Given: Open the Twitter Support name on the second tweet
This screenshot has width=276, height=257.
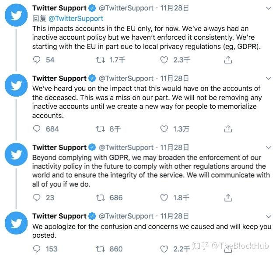Looking at the screenshot, I should click(59, 78).
